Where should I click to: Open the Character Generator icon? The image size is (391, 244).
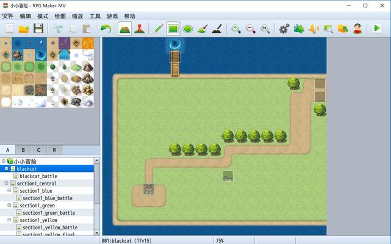[357, 29]
